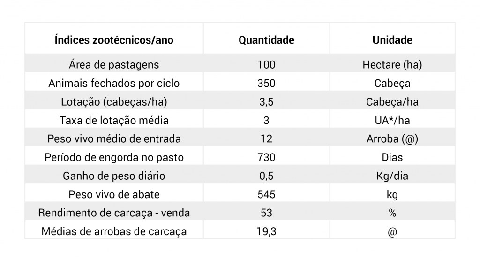Select the 'Hectare (ha)' unit cell

(x=392, y=65)
